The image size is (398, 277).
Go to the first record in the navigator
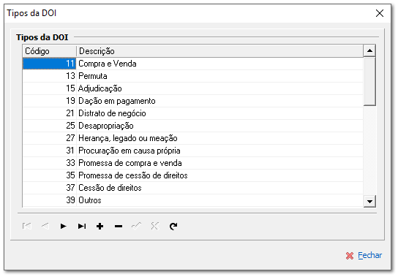click(27, 226)
